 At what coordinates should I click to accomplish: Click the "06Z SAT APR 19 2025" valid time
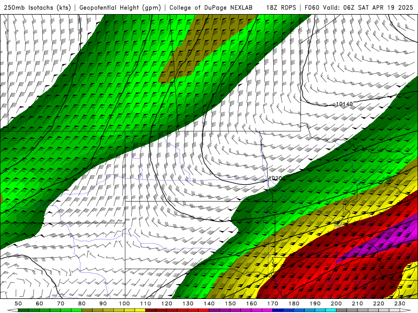tap(378, 7)
